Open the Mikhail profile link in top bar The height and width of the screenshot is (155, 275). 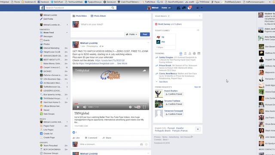click(153, 8)
